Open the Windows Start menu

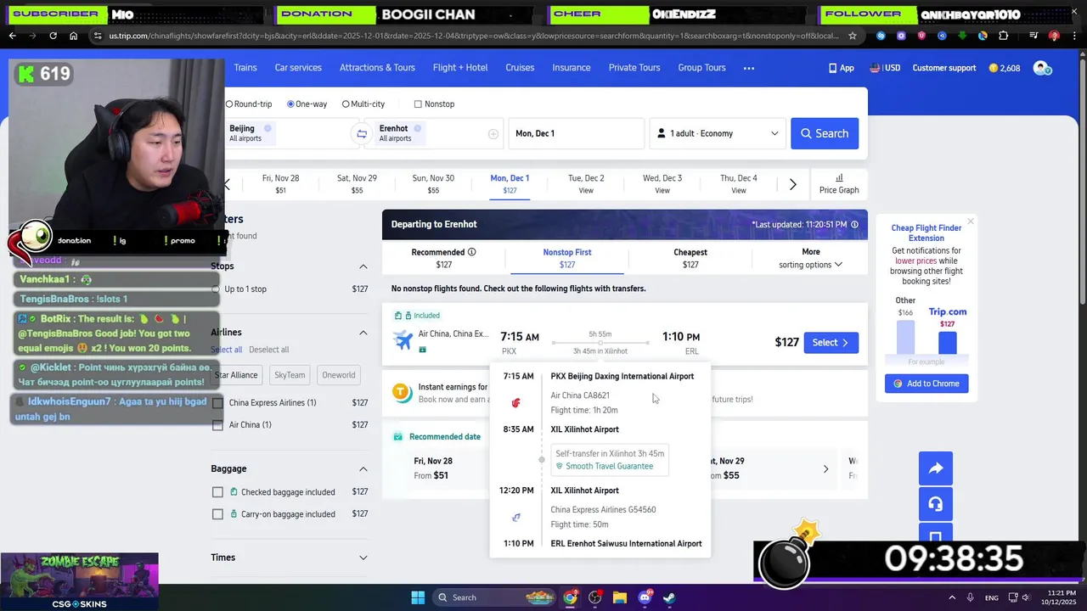coord(418,597)
